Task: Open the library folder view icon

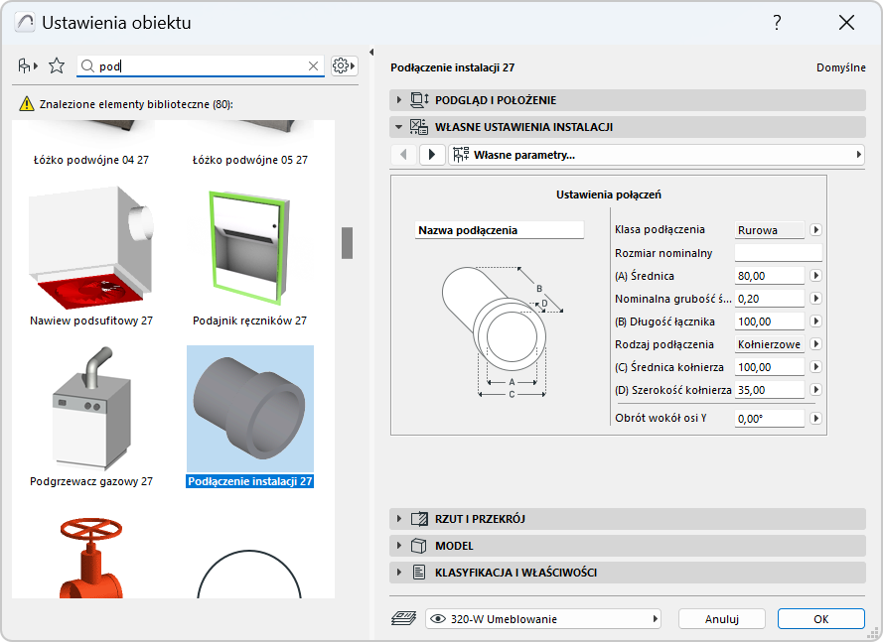Action: [27, 66]
